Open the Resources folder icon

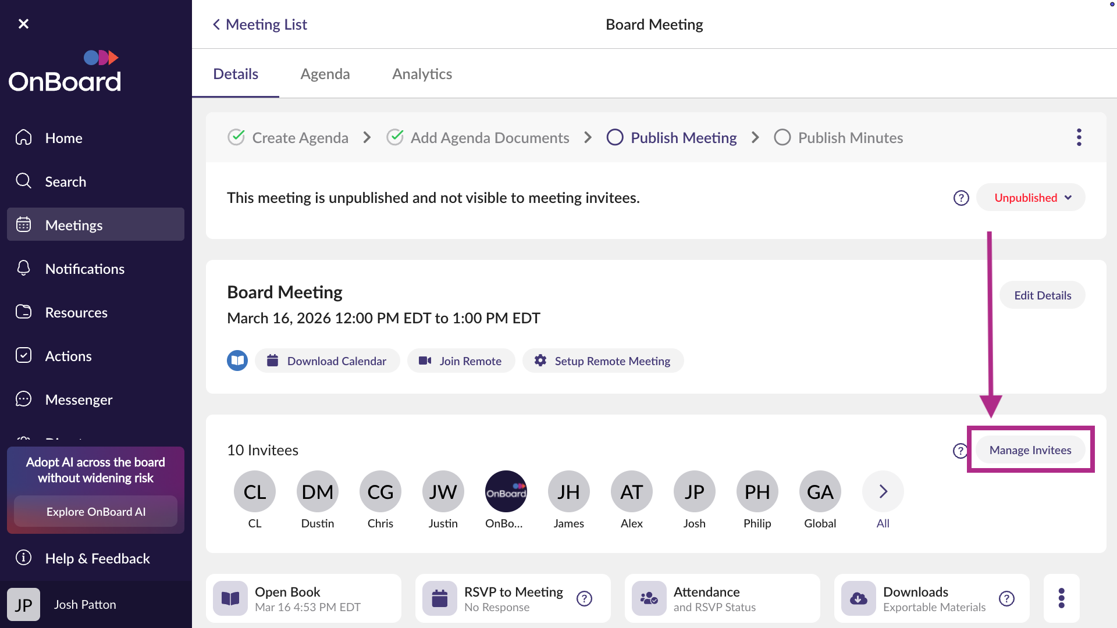pos(24,312)
